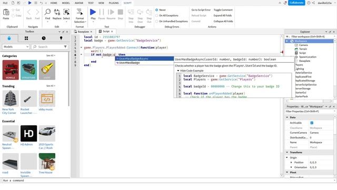Choose UserHasBadgeAsync autocomplete suggestion

[x=144, y=59]
